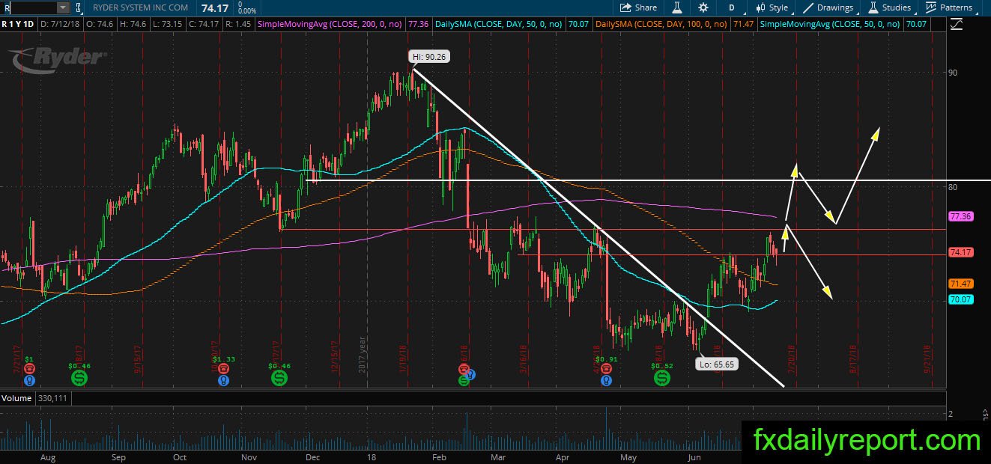The image size is (991, 464).
Task: Click the Aug label on time axis
Action: 47,457
